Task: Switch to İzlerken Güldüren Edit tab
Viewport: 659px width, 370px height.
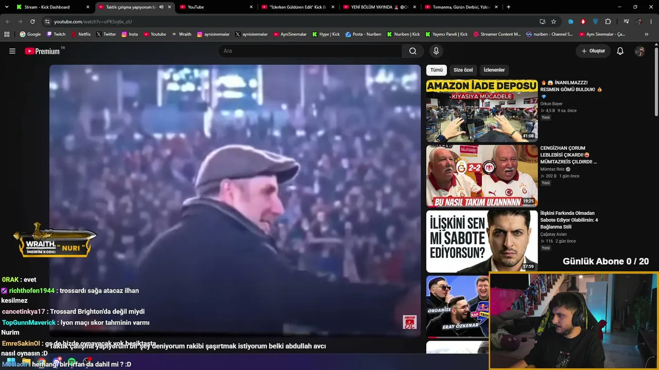Action: pyautogui.click(x=298, y=7)
